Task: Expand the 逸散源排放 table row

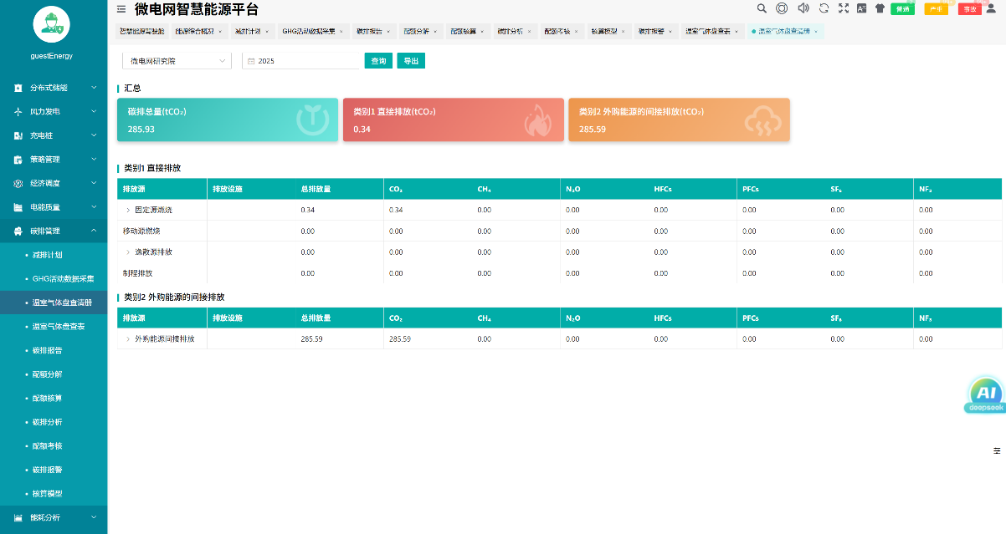Action: tap(128, 252)
